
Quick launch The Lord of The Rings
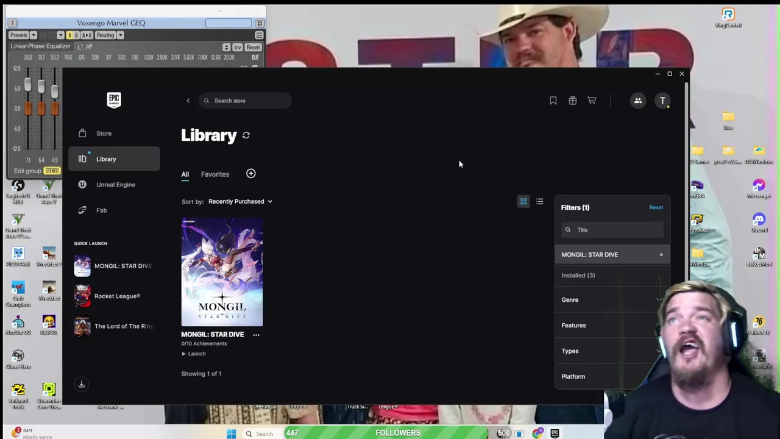pos(113,326)
